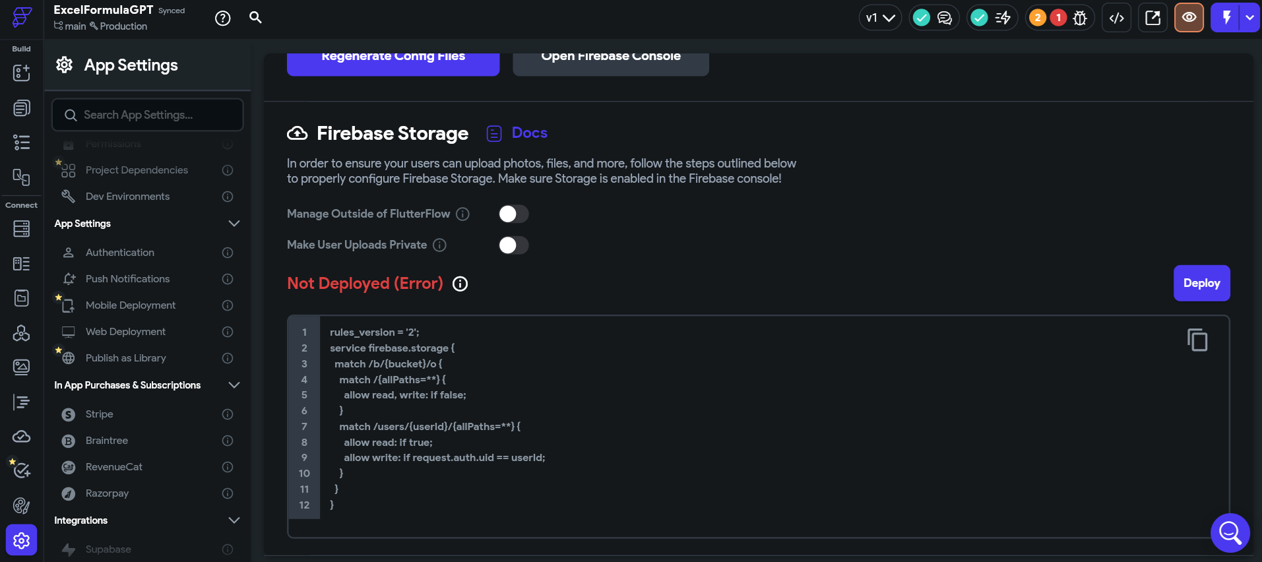This screenshot has height=562, width=1262.
Task: Click the Not Deployed error info icon
Action: click(x=460, y=284)
